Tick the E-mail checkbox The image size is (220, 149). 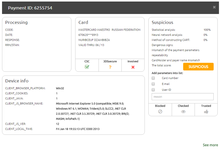tap(153, 84)
